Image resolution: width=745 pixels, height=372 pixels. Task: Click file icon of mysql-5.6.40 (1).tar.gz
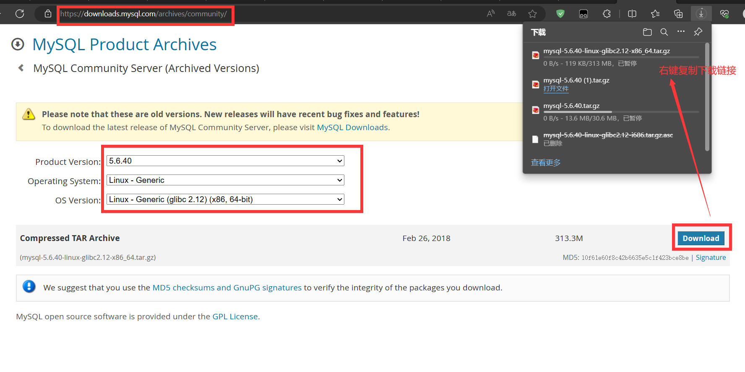[x=536, y=85]
